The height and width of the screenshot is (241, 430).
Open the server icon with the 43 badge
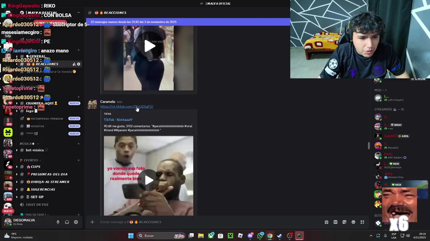8,154
